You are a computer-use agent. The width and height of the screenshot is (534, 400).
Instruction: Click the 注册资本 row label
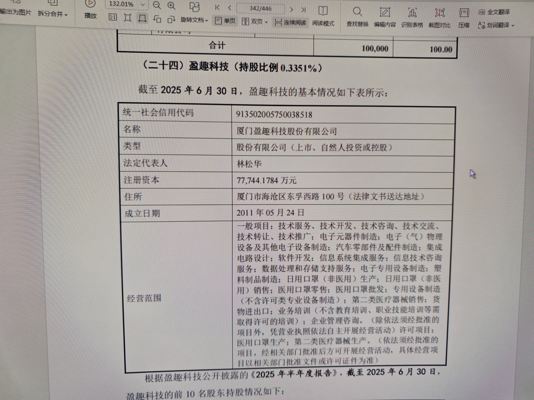pyautogui.click(x=142, y=180)
